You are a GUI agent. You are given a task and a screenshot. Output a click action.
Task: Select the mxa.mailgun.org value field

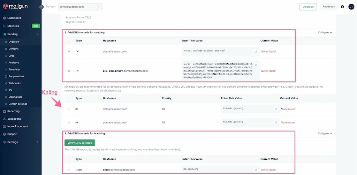click(x=250, y=109)
